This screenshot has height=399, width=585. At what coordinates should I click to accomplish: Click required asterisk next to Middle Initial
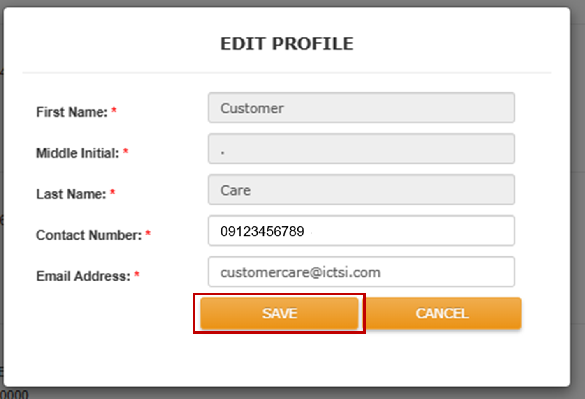pyautogui.click(x=125, y=152)
